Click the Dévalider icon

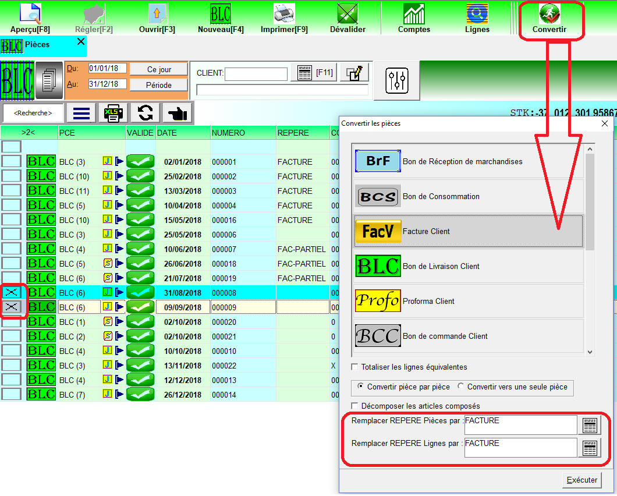(347, 14)
